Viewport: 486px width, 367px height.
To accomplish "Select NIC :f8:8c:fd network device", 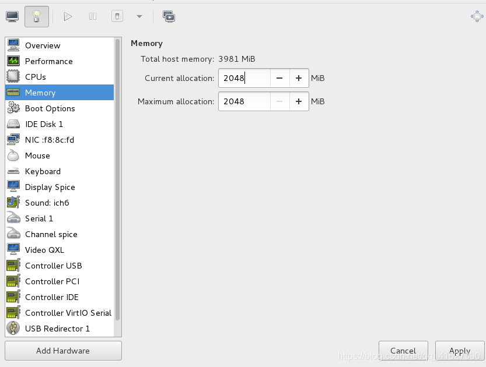I will pyautogui.click(x=60, y=140).
